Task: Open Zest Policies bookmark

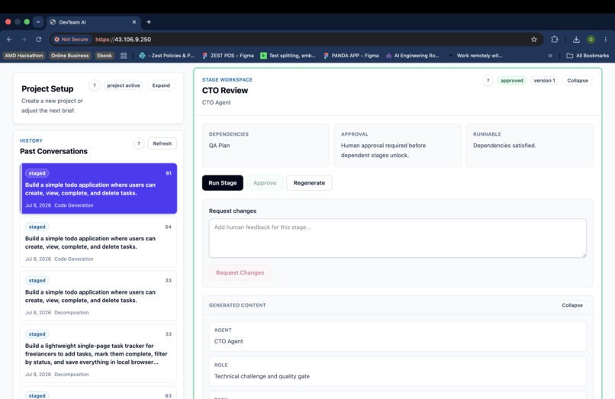Action: coord(166,56)
